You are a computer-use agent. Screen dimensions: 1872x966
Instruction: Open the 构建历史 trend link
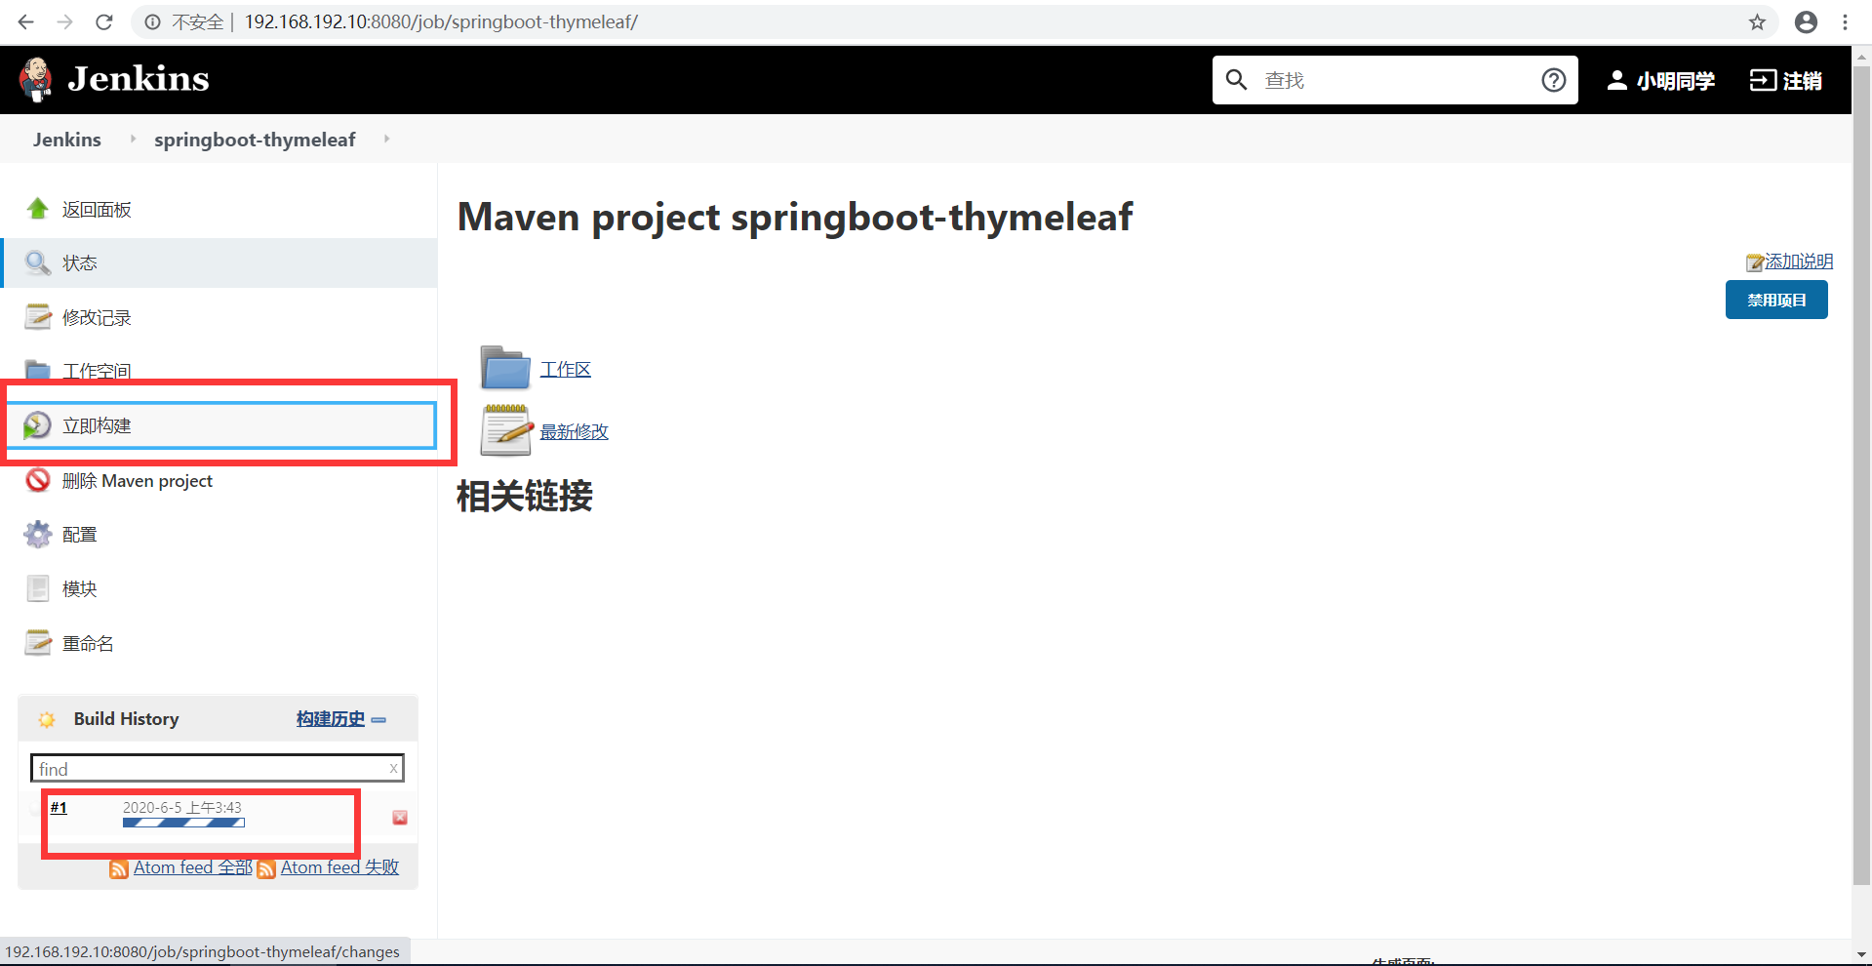click(331, 719)
